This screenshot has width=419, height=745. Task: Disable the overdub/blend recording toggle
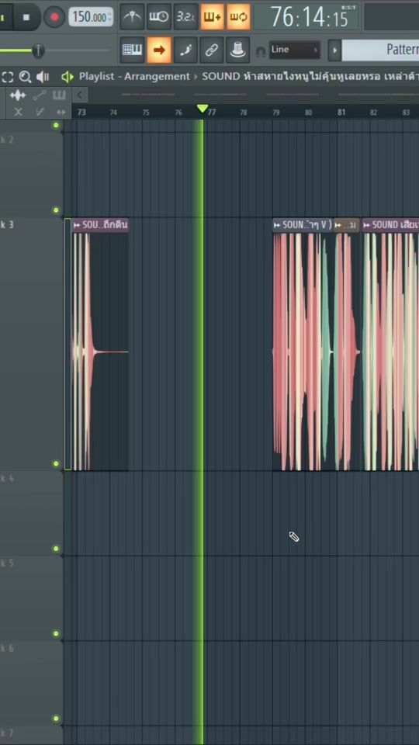click(x=213, y=16)
